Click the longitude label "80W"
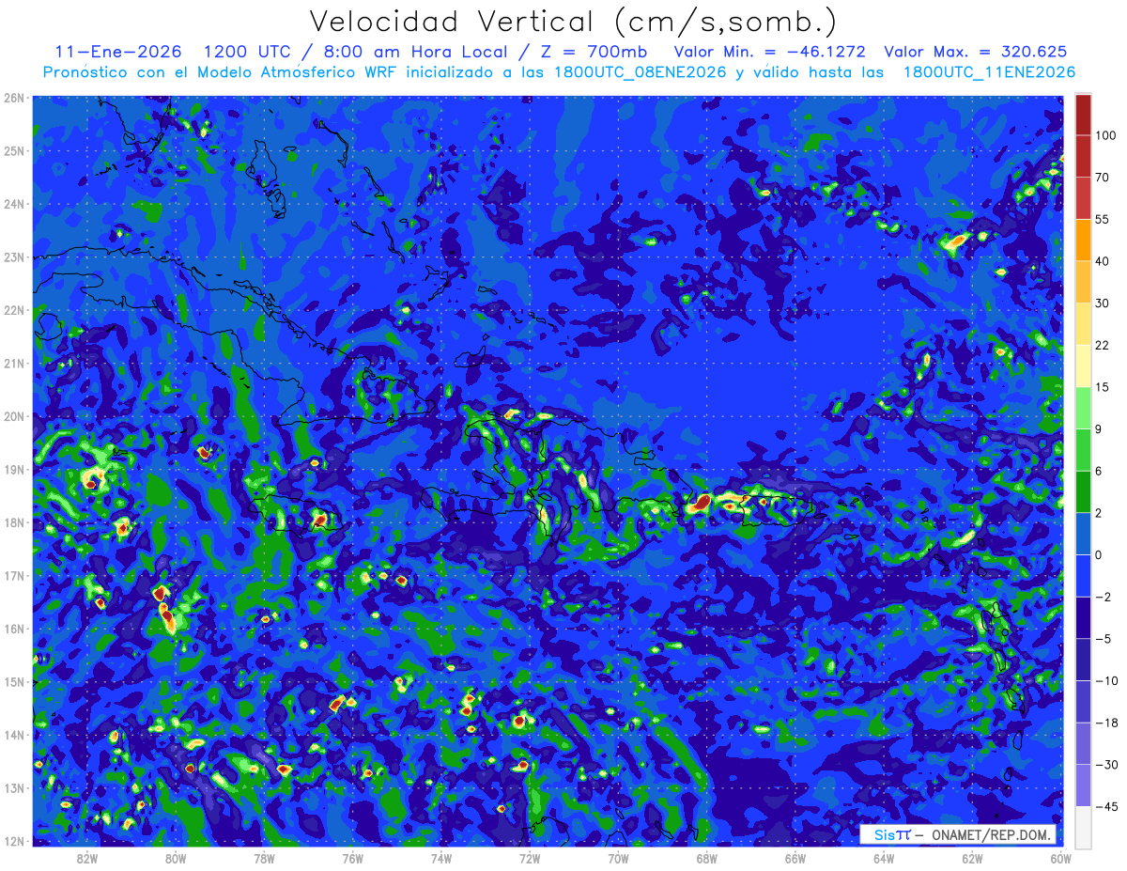 coord(176,860)
